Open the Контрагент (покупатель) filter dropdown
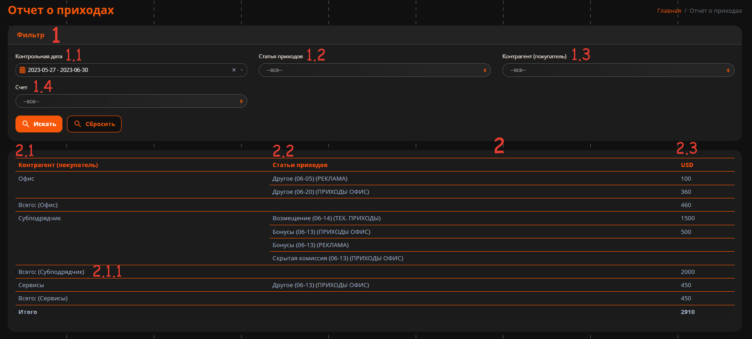 [x=618, y=70]
